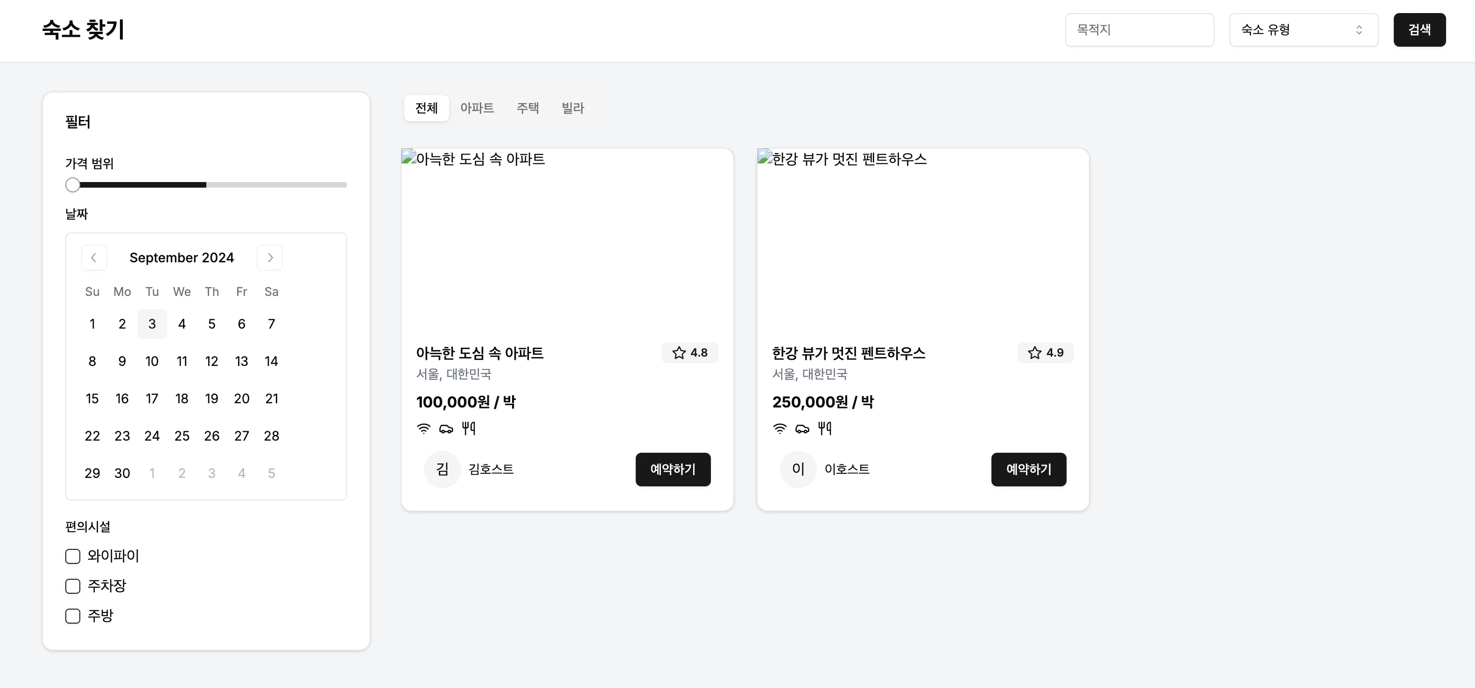Check the 주차장 amenity option
This screenshot has height=688, width=1475.
click(73, 586)
